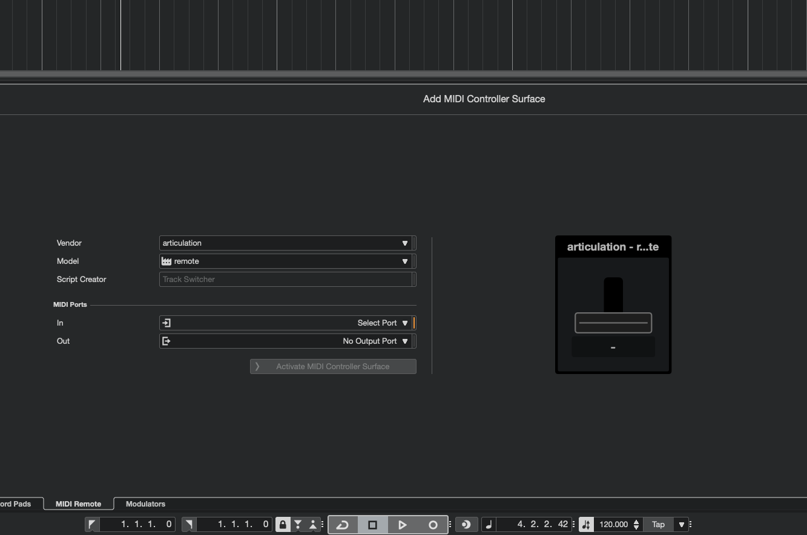Click the primary time display 4.2.2.42
Image resolution: width=807 pixels, height=535 pixels.
(535, 524)
